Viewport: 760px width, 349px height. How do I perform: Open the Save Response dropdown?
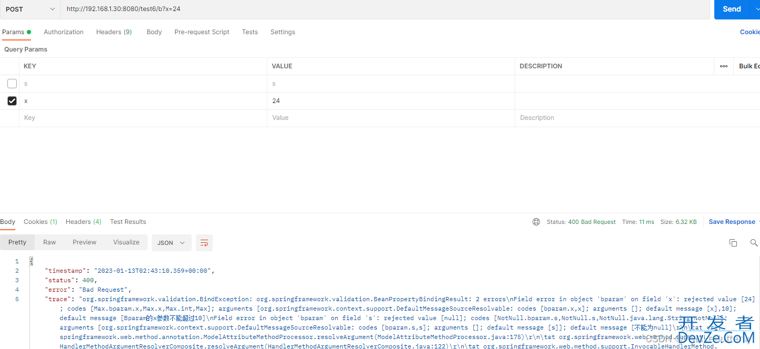[x=734, y=222]
